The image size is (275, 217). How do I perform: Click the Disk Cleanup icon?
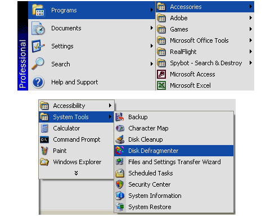point(120,139)
